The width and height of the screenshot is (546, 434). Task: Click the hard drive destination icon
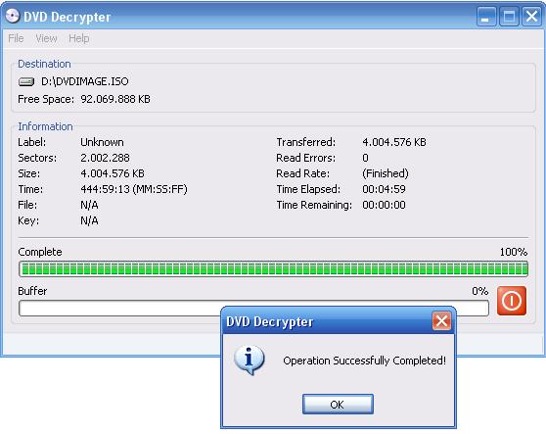click(x=26, y=81)
